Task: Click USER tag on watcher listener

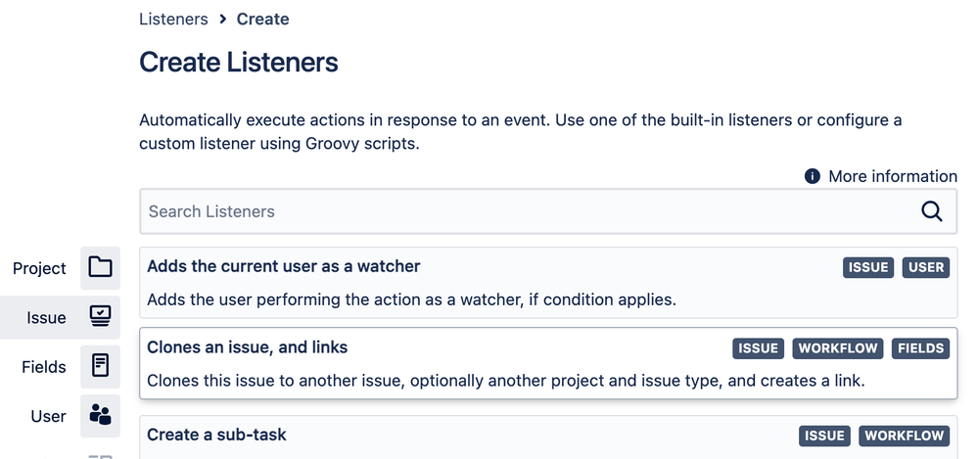Action: 926,267
